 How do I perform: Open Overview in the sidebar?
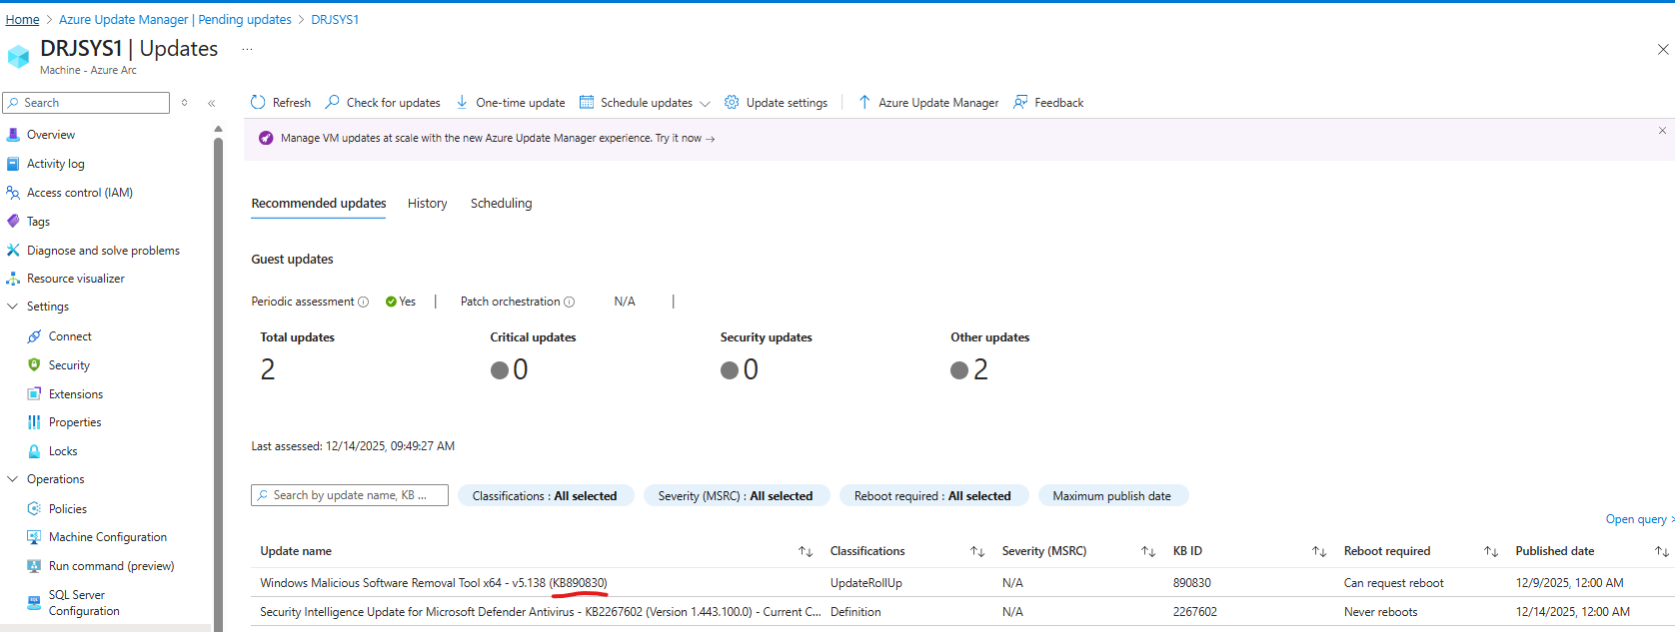point(50,135)
